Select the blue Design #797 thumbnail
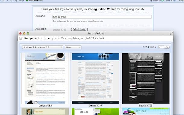 [x=96, y=78]
